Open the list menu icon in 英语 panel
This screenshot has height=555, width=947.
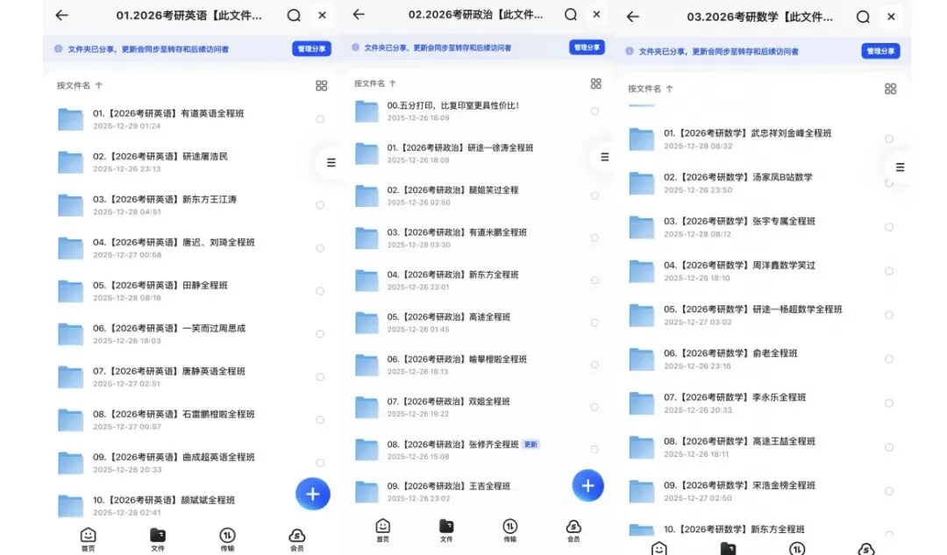[331, 162]
